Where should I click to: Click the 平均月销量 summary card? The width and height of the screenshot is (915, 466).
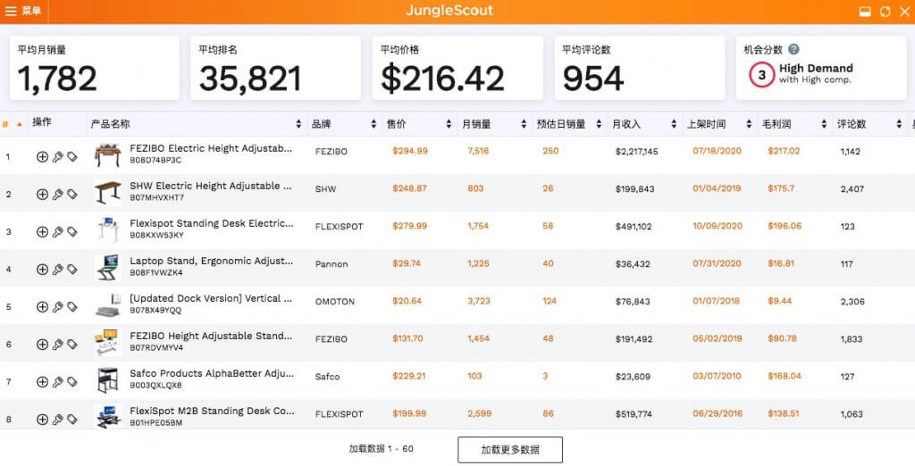pos(95,68)
